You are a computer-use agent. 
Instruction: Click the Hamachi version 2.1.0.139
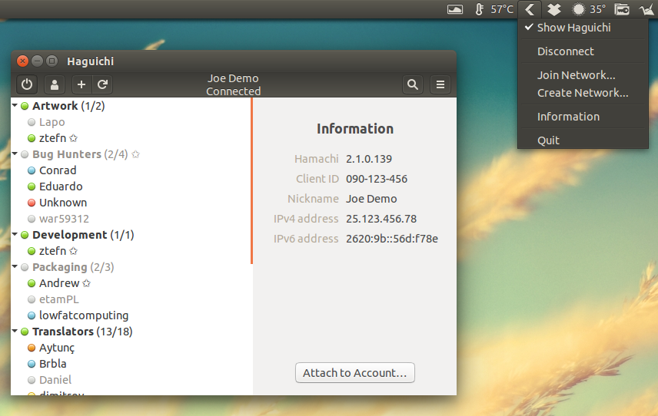pos(369,159)
